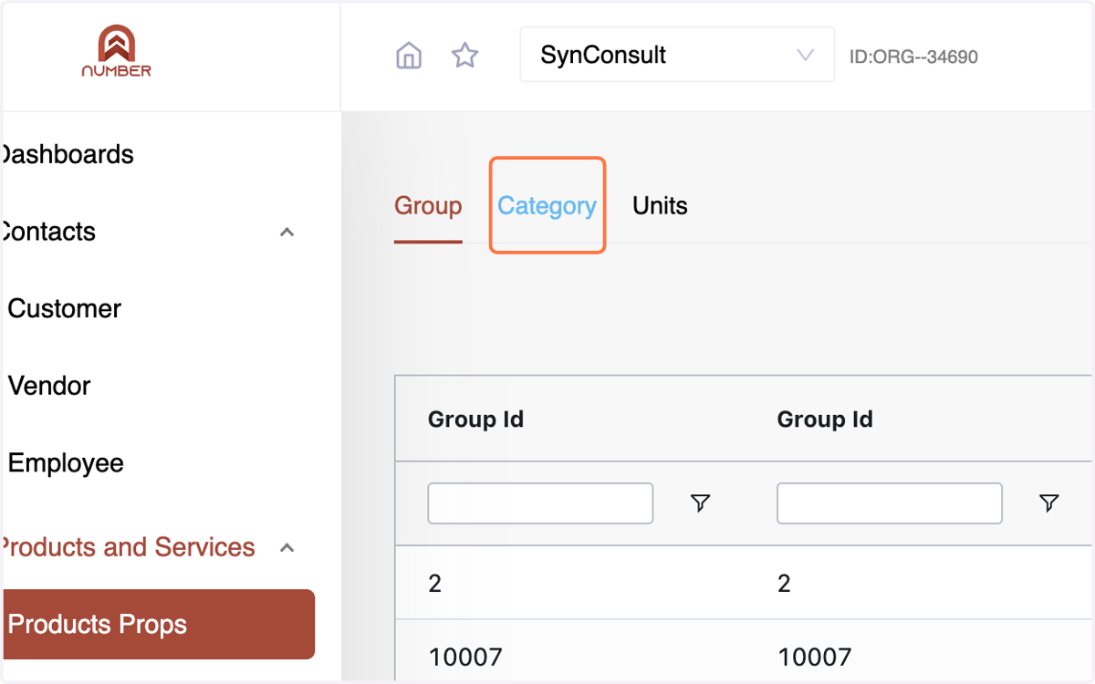
Task: Select the Products Props sidebar item
Action: pos(157,625)
